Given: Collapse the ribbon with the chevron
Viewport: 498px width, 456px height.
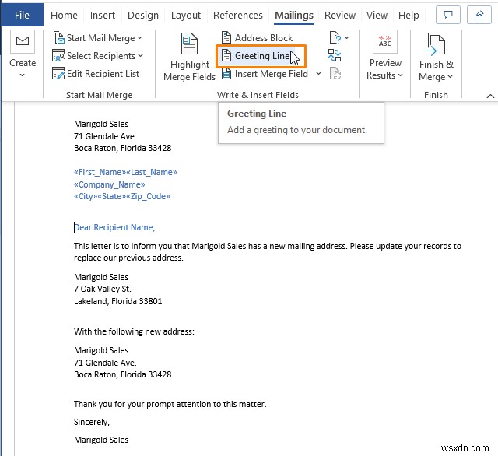Looking at the screenshot, I should 490,96.
